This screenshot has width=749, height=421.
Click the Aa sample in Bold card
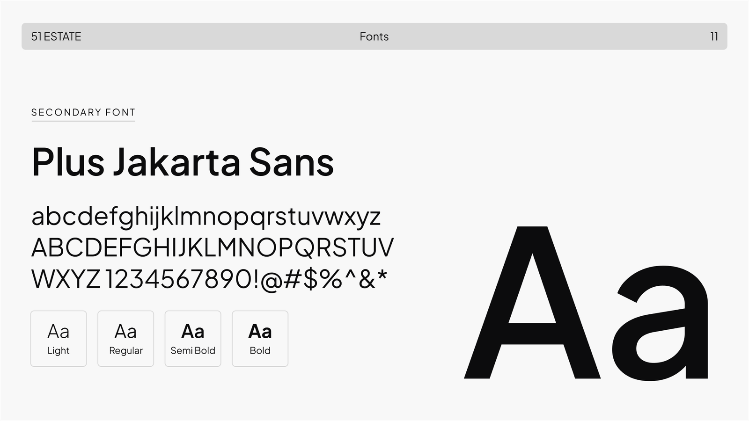260,332
